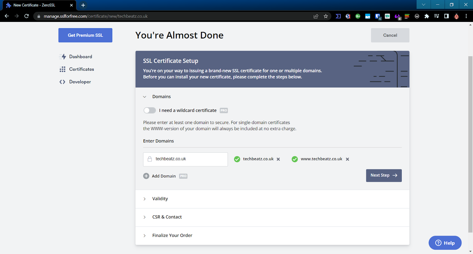Click the PRO badge beside Add Domain

[x=183, y=176]
